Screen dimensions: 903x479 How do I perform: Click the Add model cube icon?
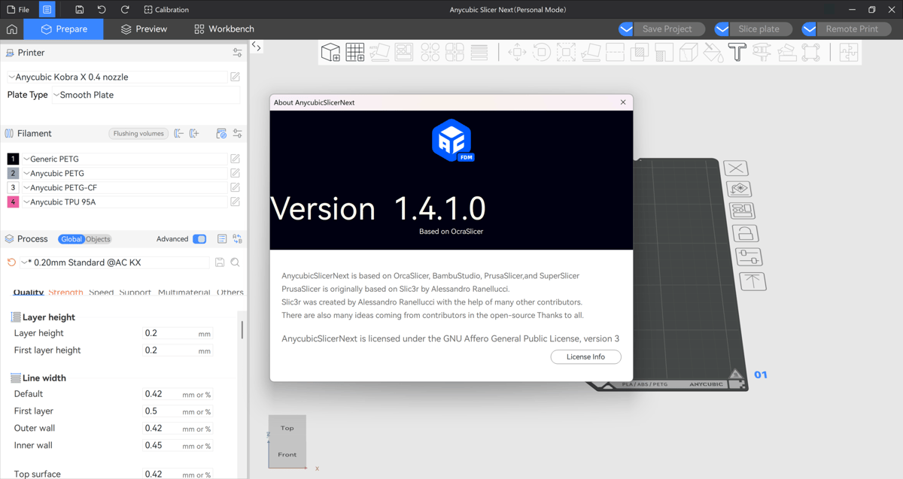pos(330,52)
